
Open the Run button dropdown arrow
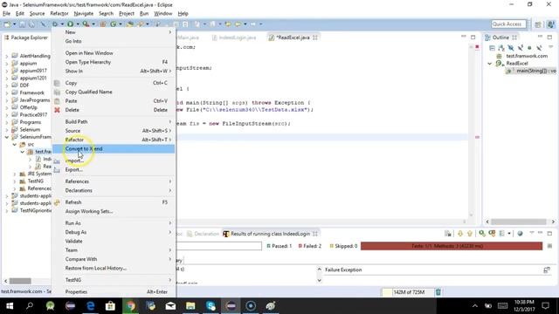coord(78,24)
